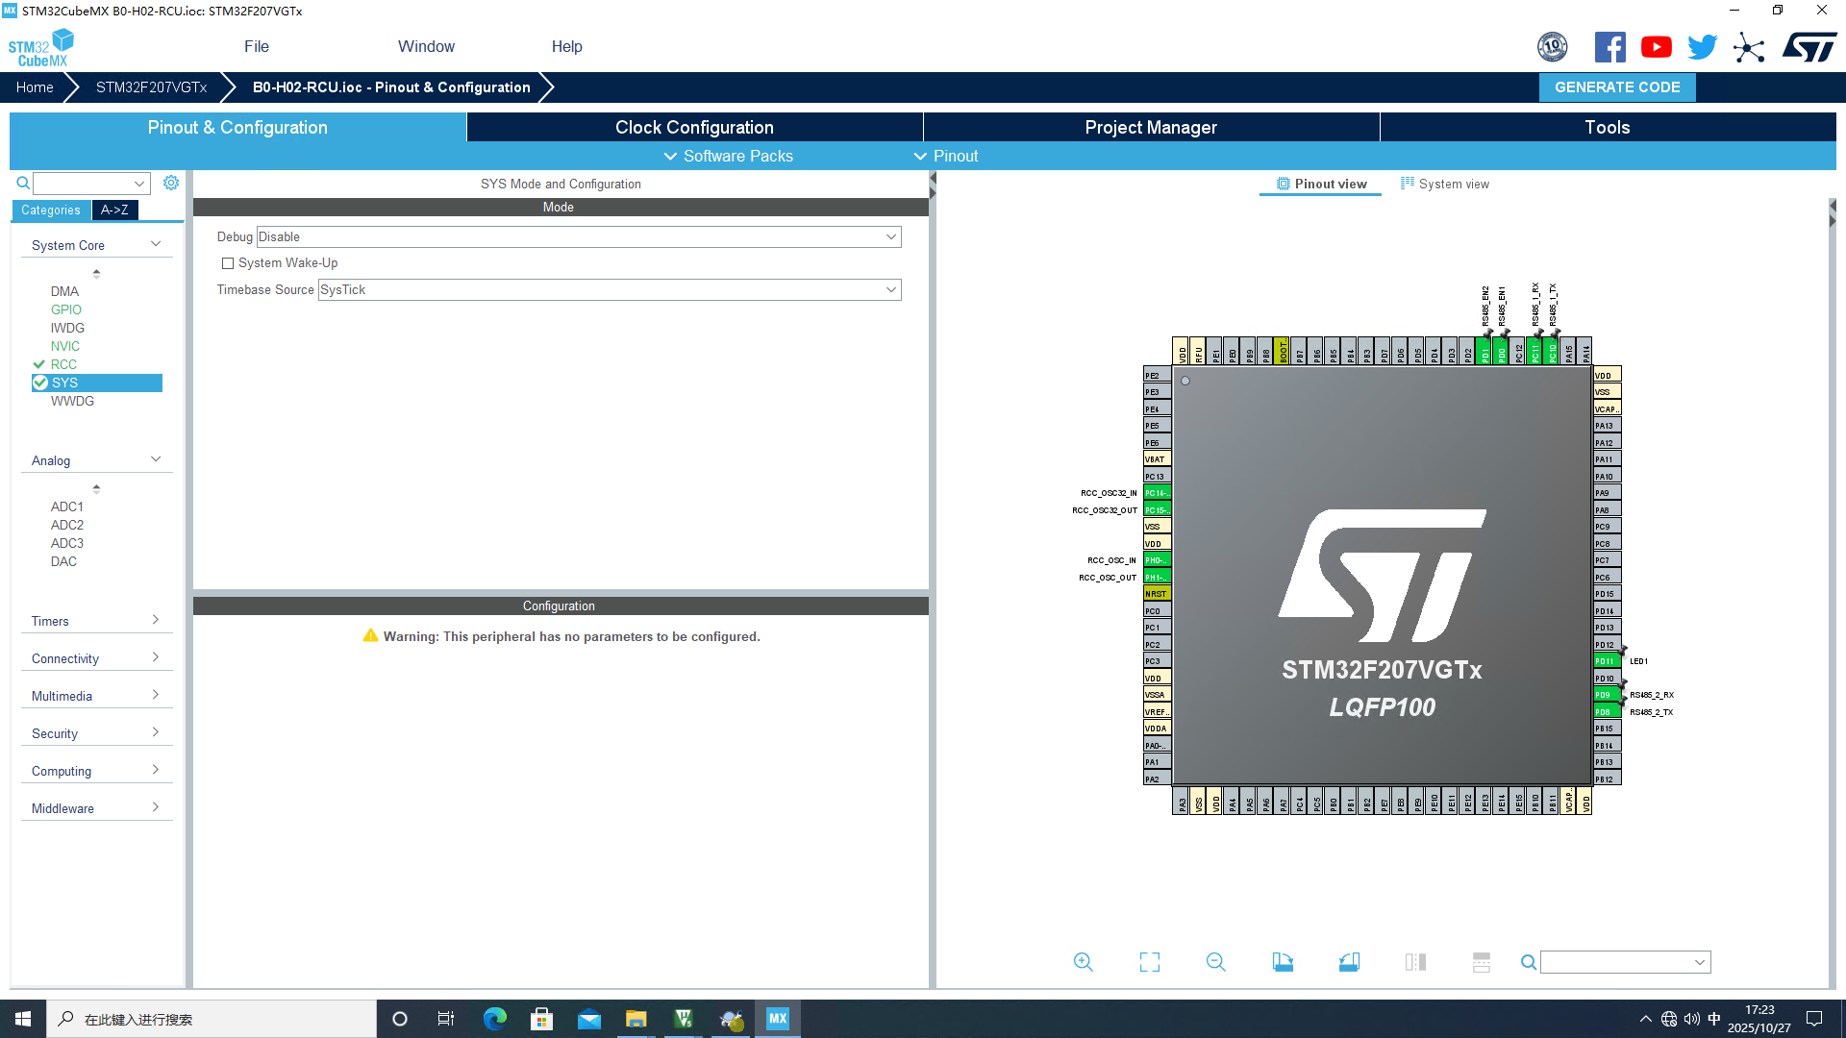Open peripheral list settings gear
Viewport: 1846px width, 1038px height.
point(171,183)
